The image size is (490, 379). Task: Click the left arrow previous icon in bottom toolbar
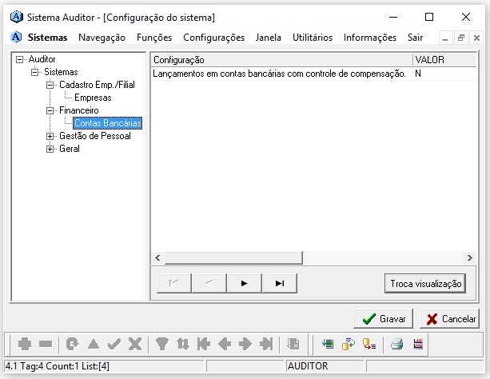coord(225,344)
